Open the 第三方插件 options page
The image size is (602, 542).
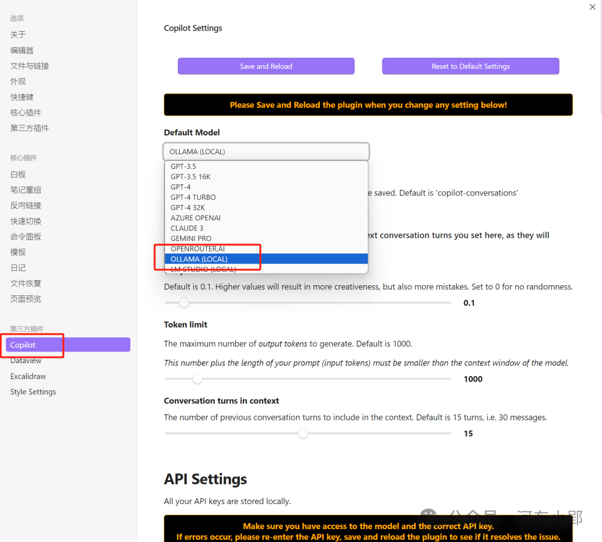(x=30, y=128)
